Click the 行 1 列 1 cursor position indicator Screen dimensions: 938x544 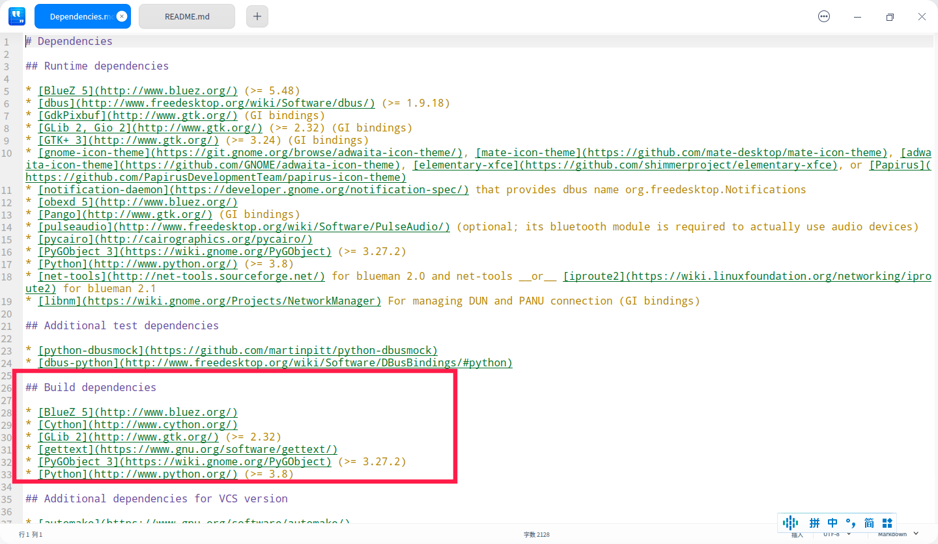31,534
